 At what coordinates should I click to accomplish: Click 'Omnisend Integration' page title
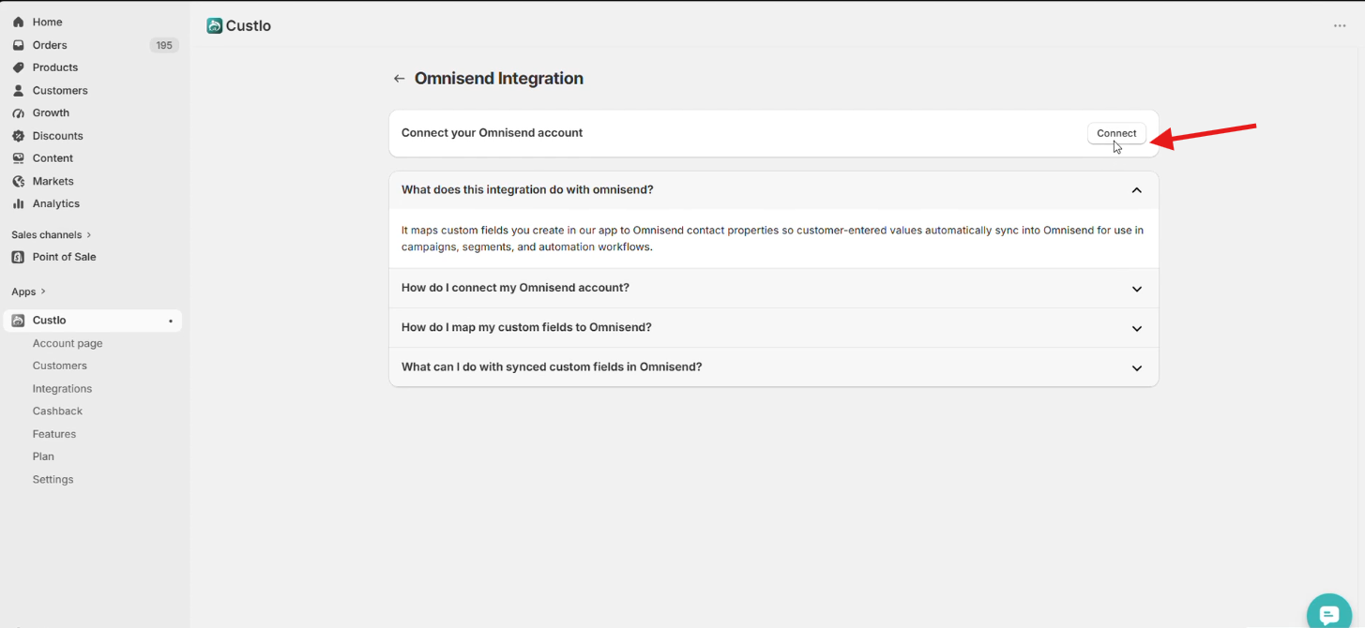(499, 79)
